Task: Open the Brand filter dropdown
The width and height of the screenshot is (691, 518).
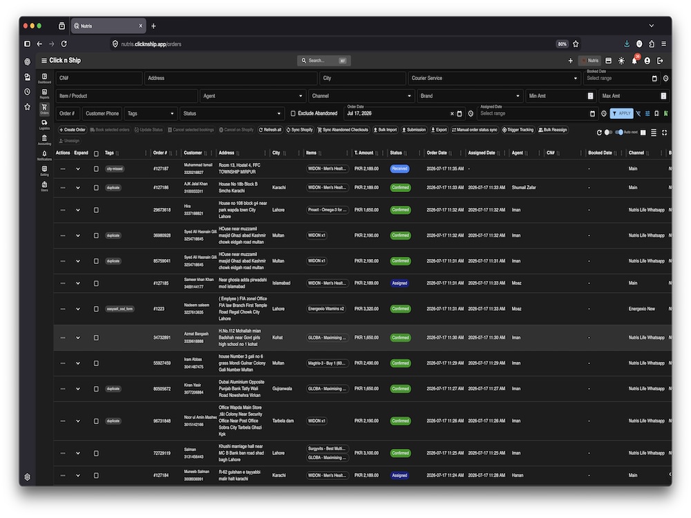Action: pos(470,96)
